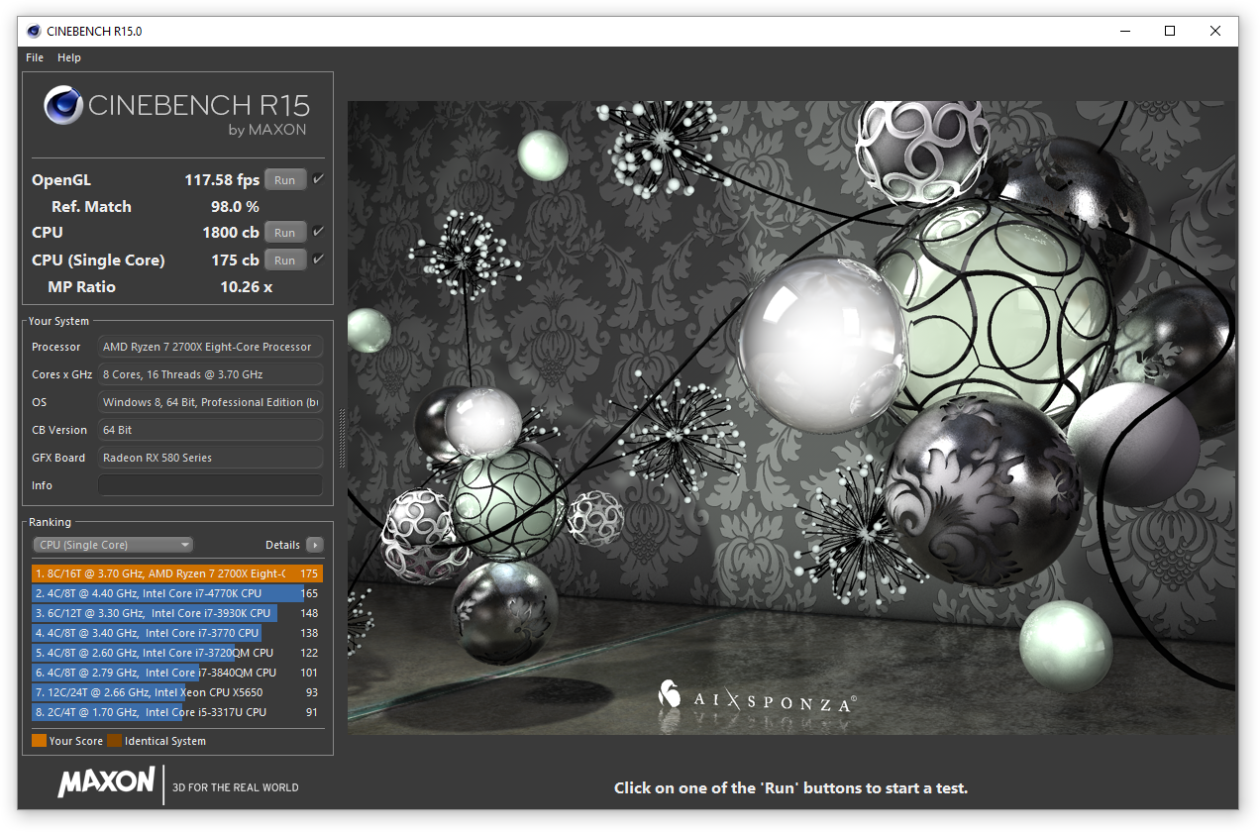Click the OS field showing Windows 8
The height and width of the screenshot is (832, 1260).
point(210,402)
